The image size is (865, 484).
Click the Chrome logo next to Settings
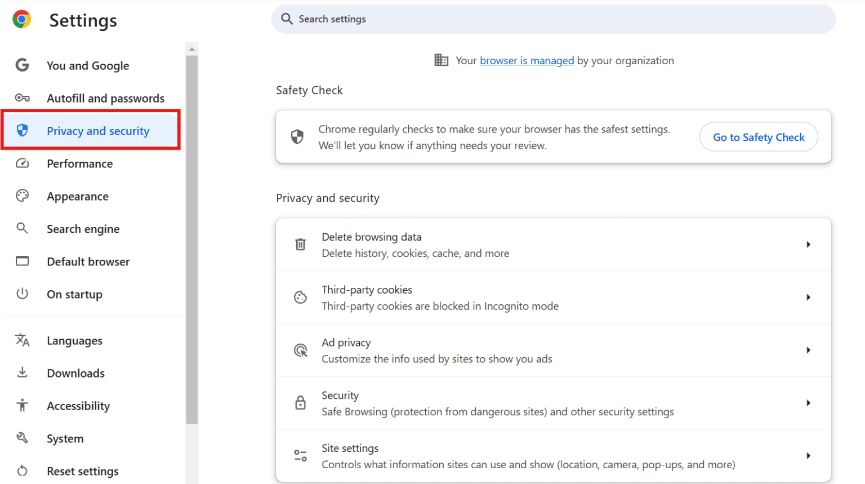(x=21, y=19)
